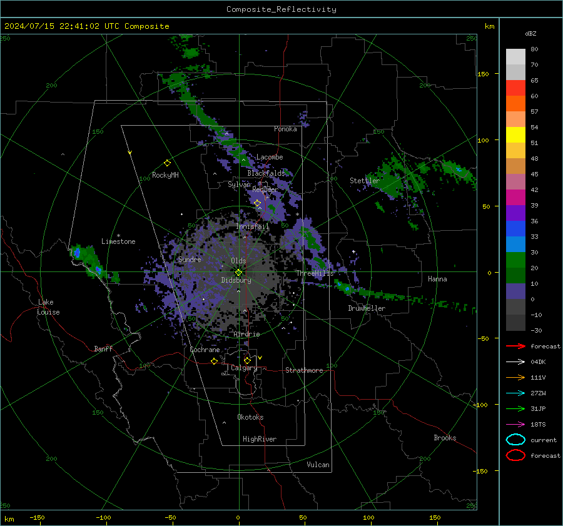Click the blue storm cell near Limestone
The width and height of the screenshot is (563, 526).
coord(76,253)
